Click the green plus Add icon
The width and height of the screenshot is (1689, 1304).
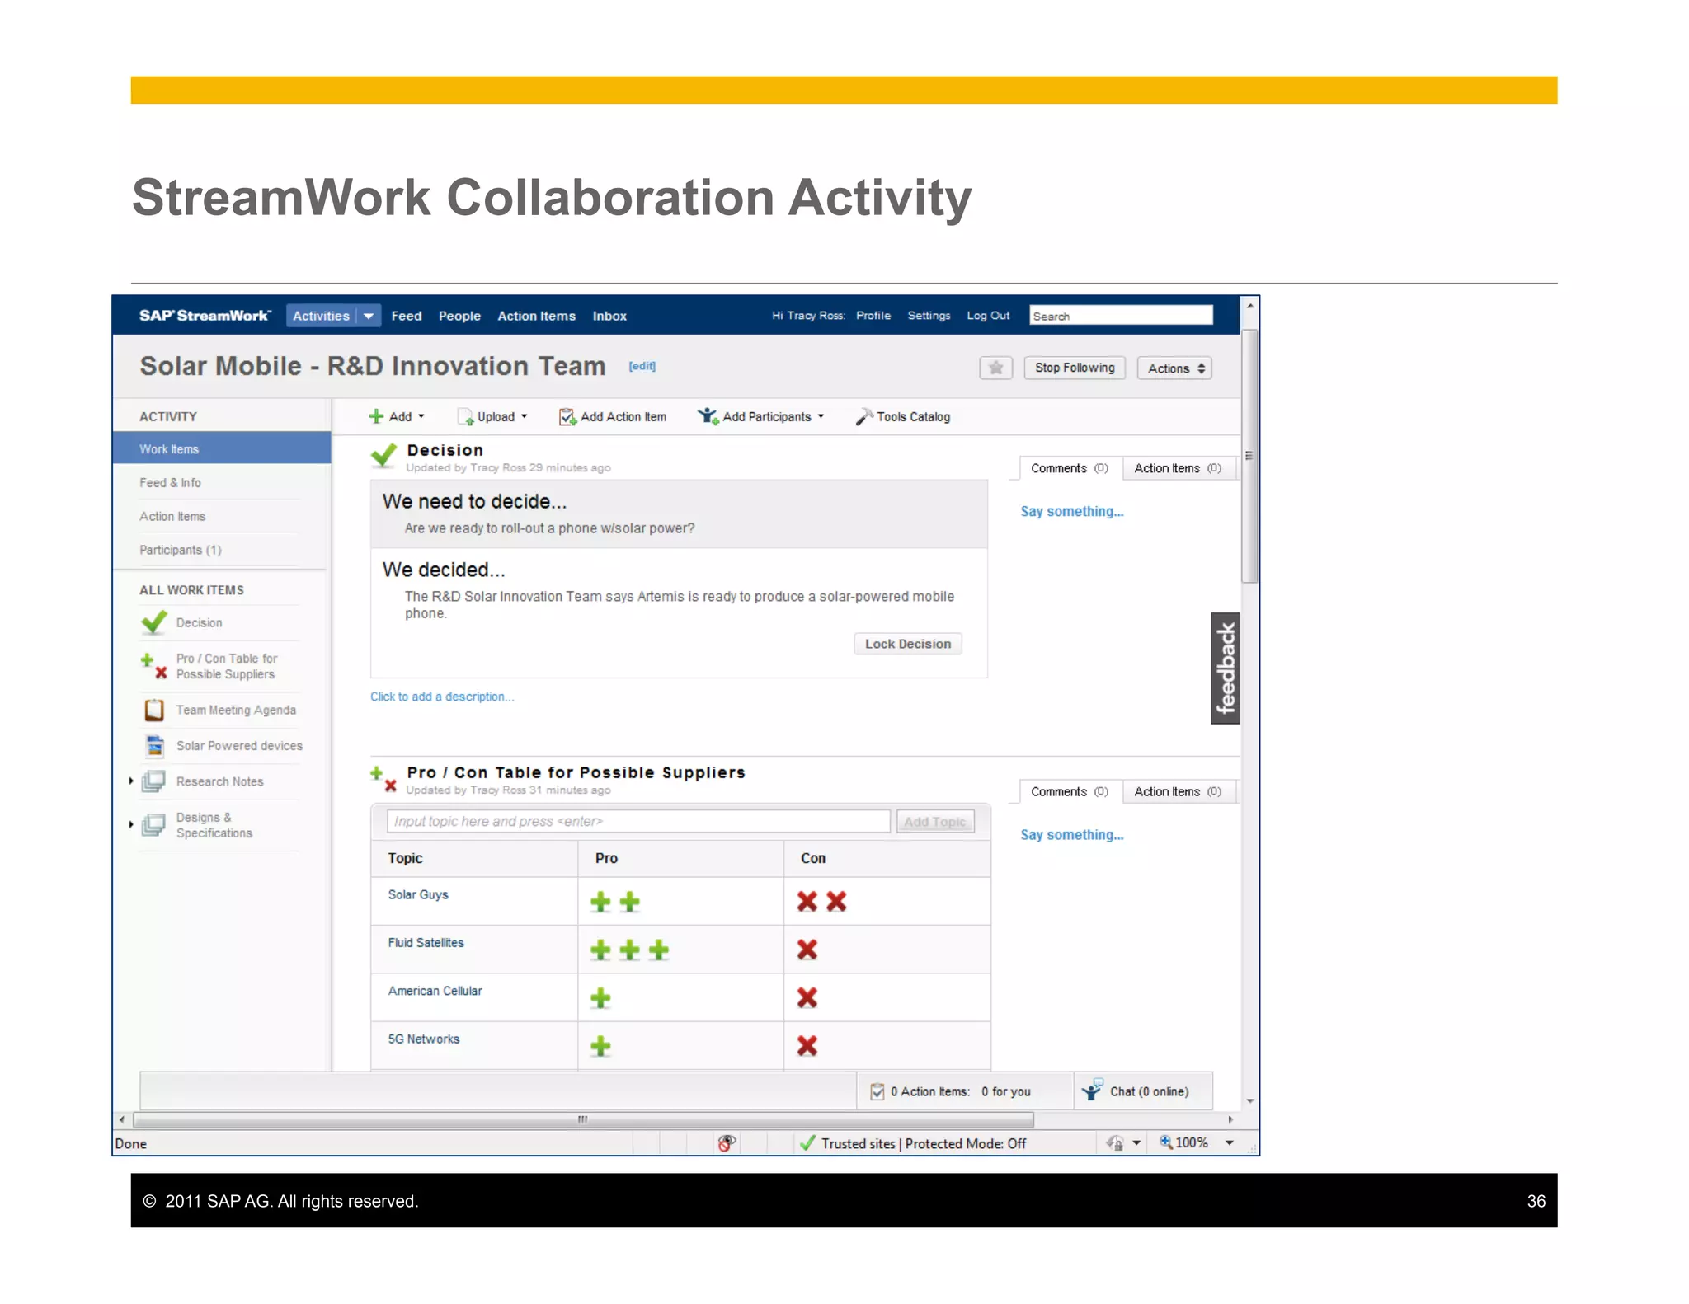click(x=376, y=416)
